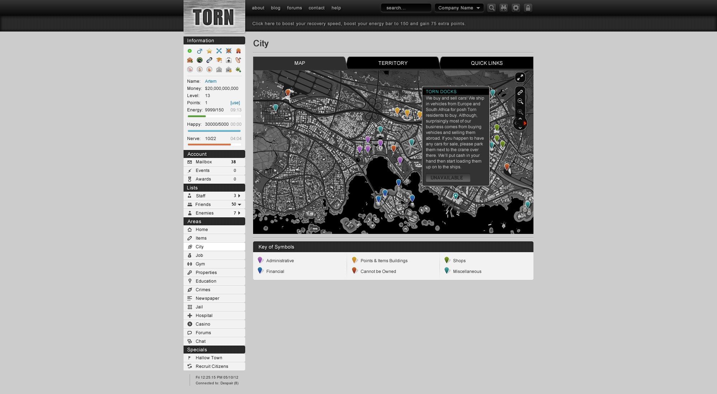Screen dimensions: 717x394
Task: Switch to the TERRITORY tab
Action: (x=393, y=63)
